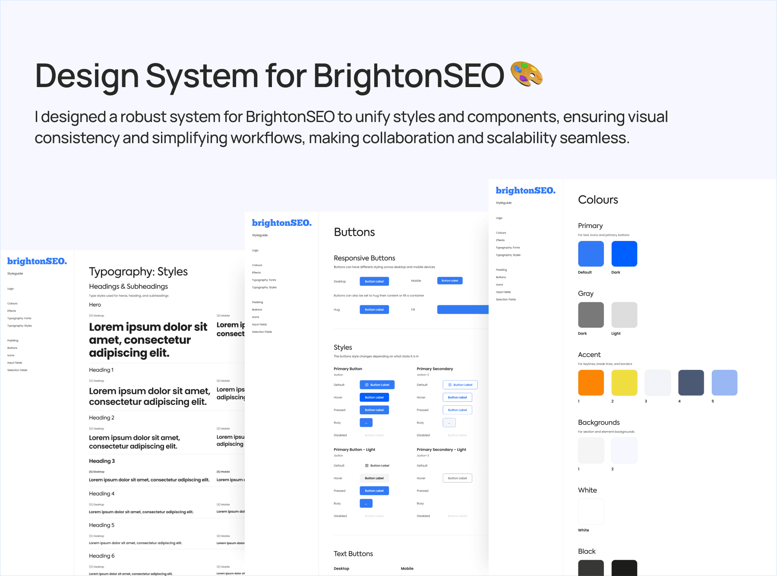Viewport: 777px width, 576px height.
Task: Pick the Primary Dark blue swatch
Action: tap(624, 254)
